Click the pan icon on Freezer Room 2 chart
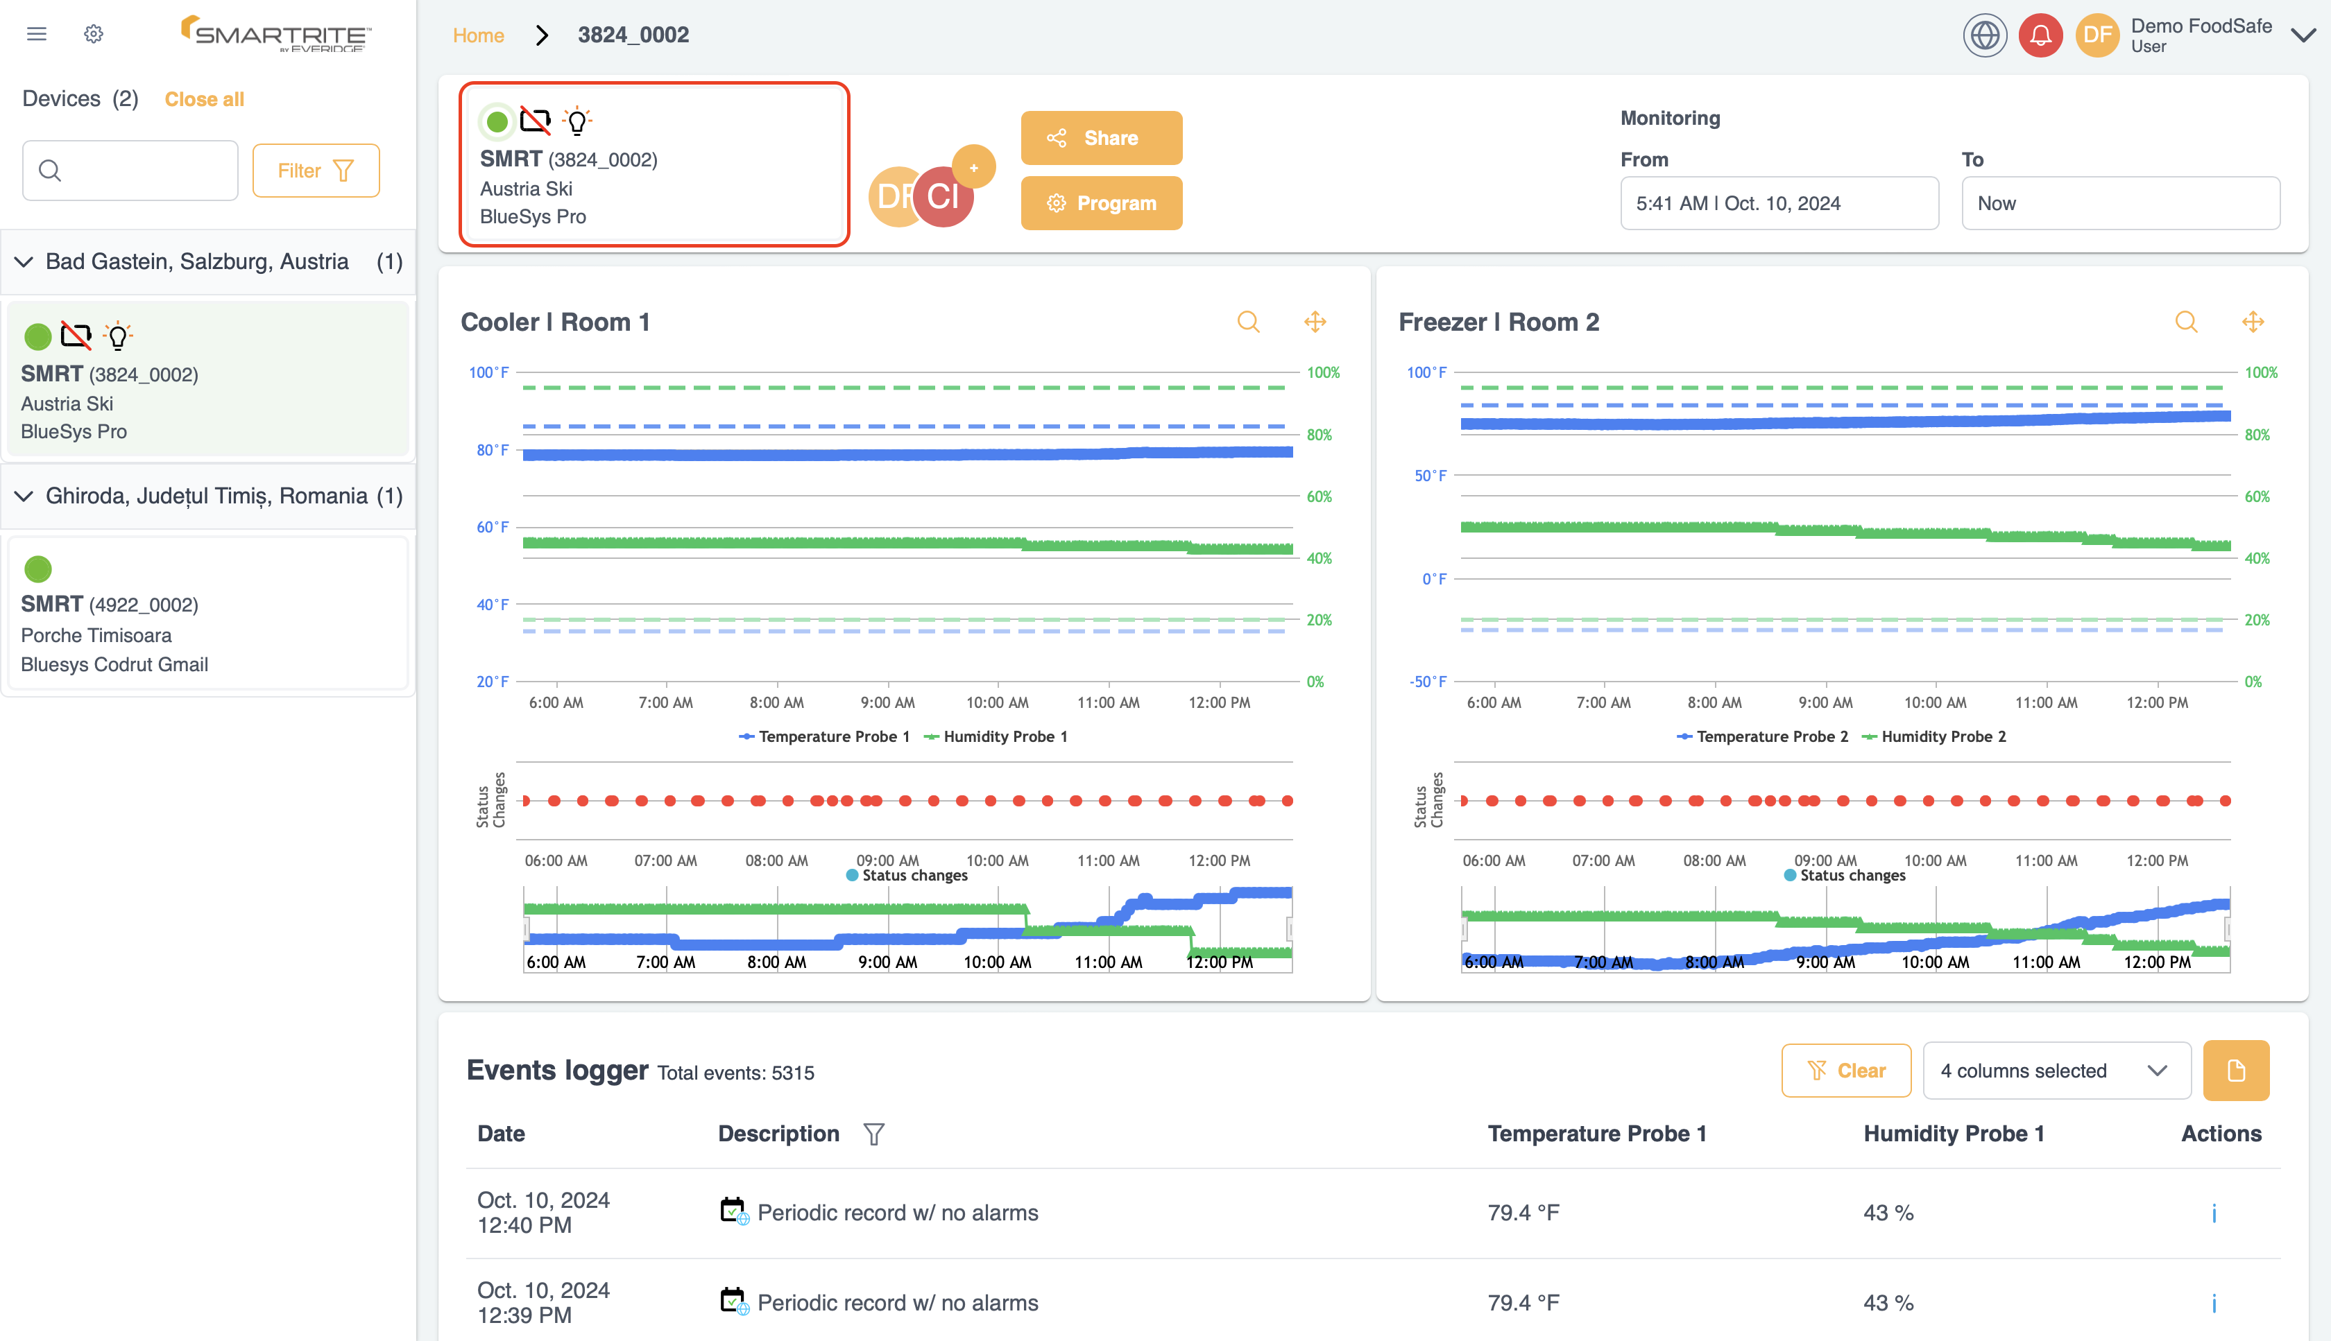 coord(2253,322)
